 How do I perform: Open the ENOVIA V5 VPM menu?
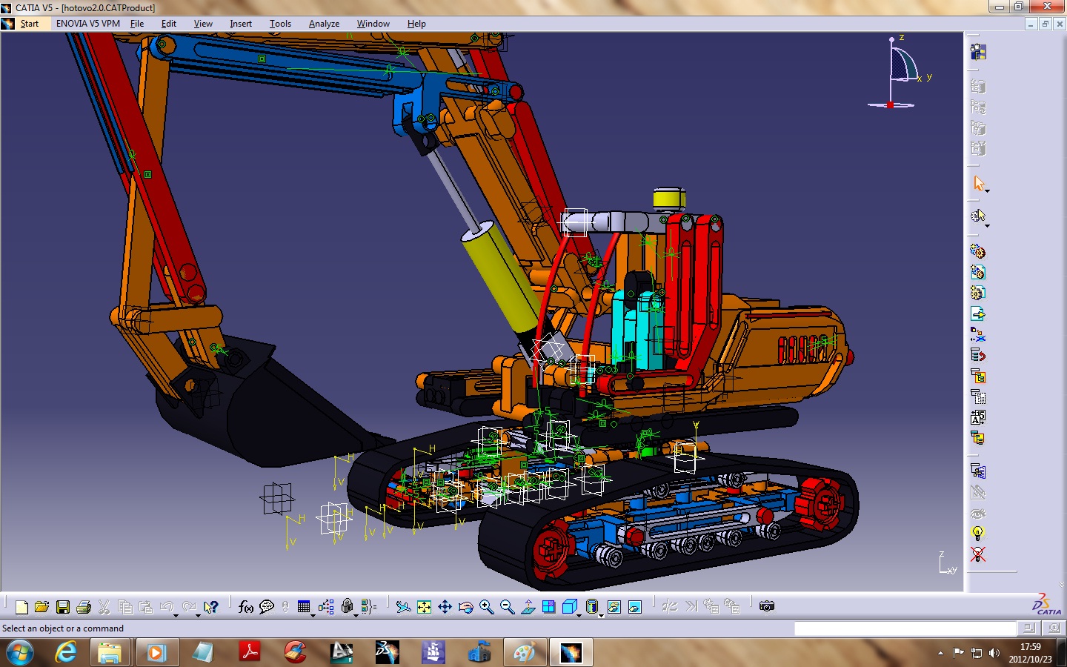pos(88,24)
